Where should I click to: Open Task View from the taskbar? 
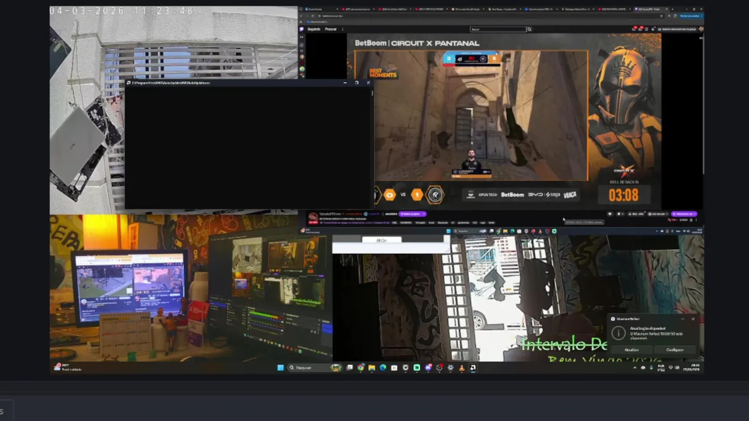click(349, 368)
